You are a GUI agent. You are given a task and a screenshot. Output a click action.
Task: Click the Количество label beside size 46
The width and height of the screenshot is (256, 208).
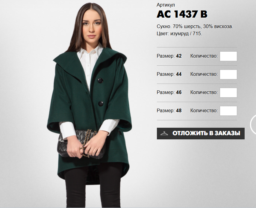tap(204, 93)
